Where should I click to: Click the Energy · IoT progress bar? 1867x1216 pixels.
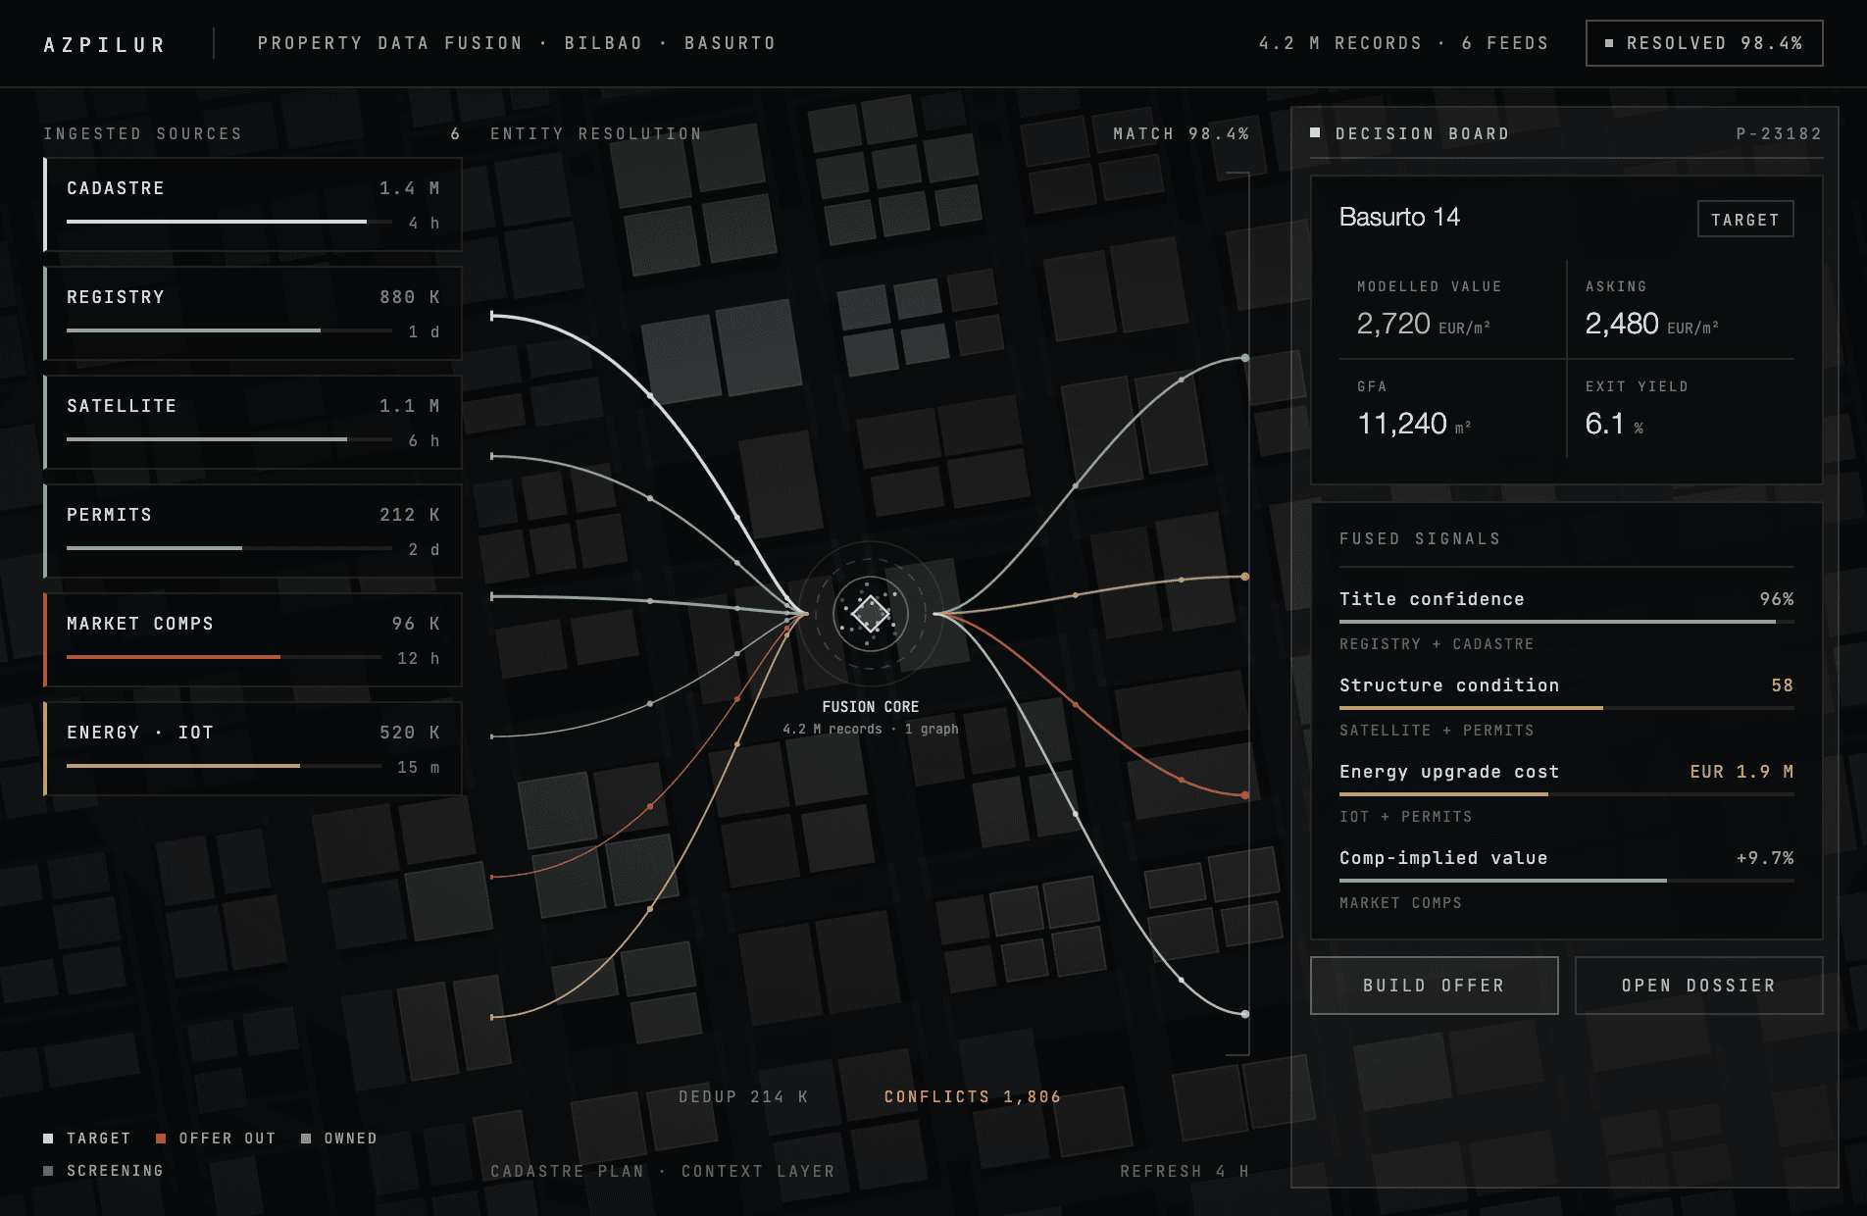tap(225, 766)
